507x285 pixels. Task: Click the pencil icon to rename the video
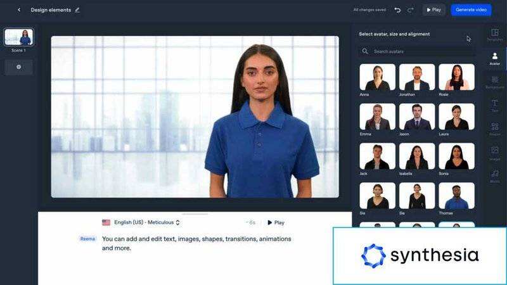pyautogui.click(x=77, y=9)
